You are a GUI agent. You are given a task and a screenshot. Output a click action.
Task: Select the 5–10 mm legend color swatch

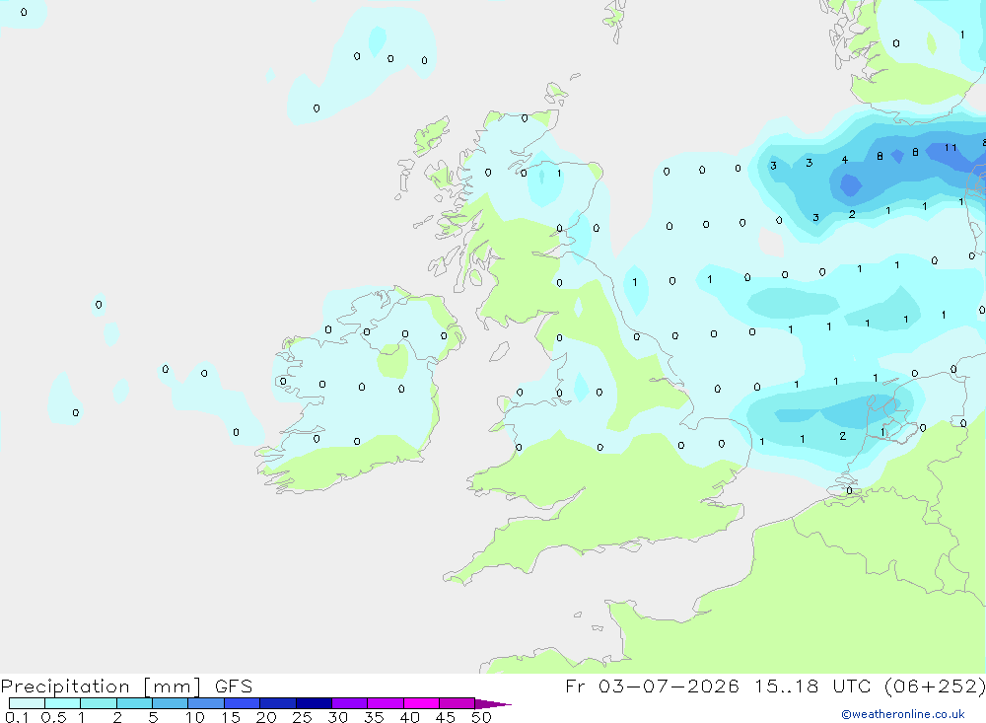coord(171,703)
